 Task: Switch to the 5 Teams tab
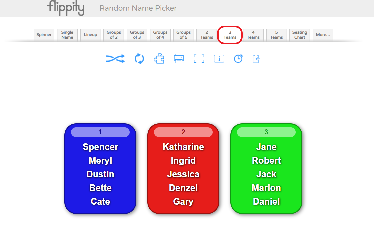point(276,35)
